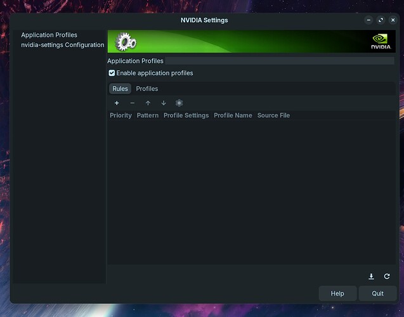404x317 pixels.
Task: Save changes using the download arrow icon
Action: point(372,276)
